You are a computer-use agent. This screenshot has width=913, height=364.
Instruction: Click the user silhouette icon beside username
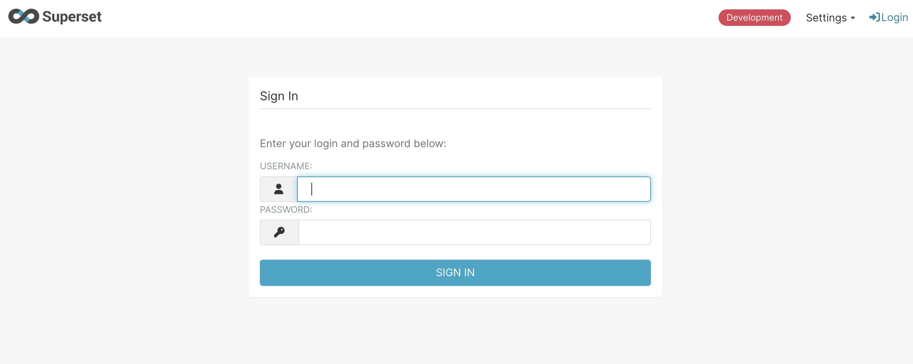pyautogui.click(x=279, y=189)
